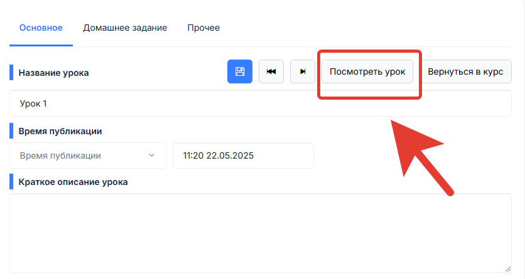This screenshot has height=279, width=525.
Task: Click the Название урока heading
Action: (53, 73)
